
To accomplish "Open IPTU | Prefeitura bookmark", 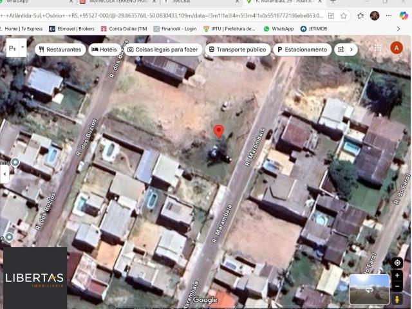I will [x=229, y=29].
